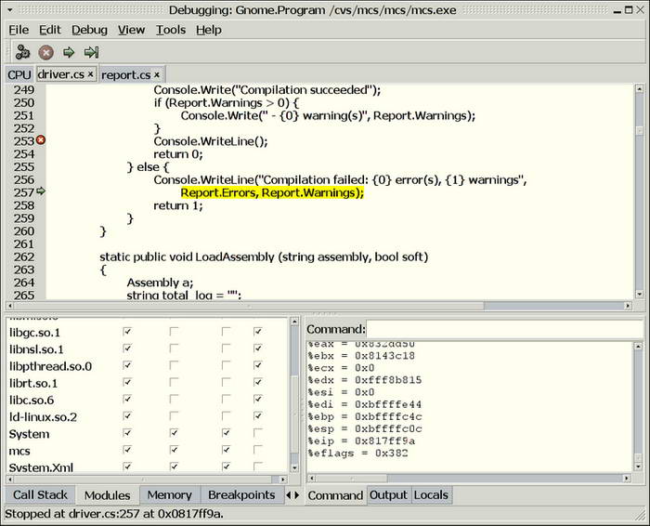The height and width of the screenshot is (526, 650).
Task: Close the driver.cs tab
Action: click(91, 75)
